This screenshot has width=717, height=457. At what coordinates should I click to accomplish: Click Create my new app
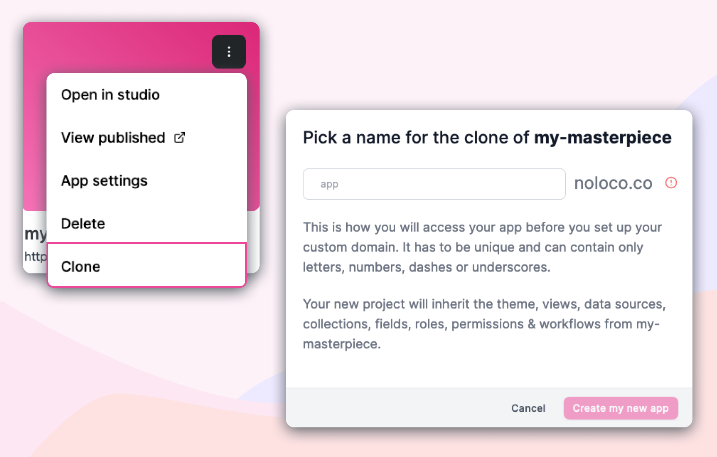tap(620, 408)
